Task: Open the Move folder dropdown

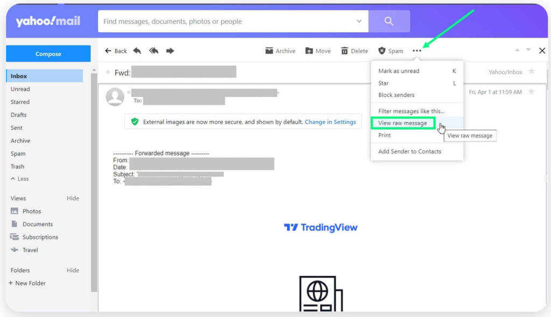Action: pos(318,51)
